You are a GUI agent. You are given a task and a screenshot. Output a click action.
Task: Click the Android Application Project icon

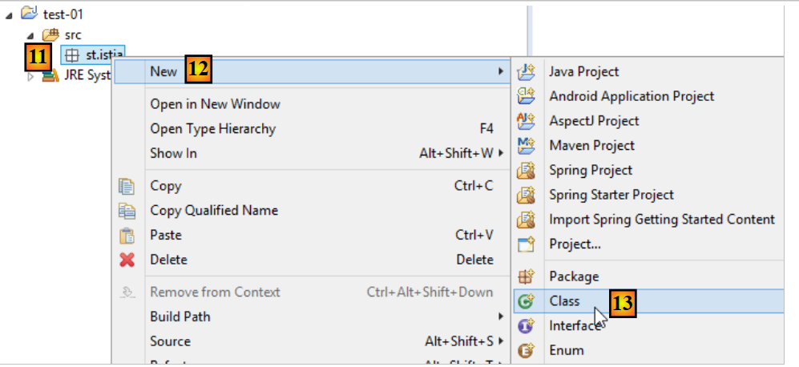526,96
